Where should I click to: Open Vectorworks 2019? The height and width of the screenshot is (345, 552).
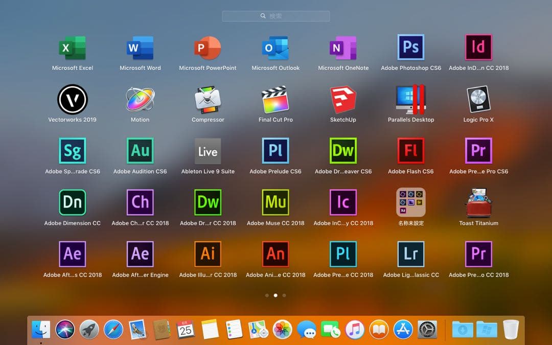tap(72, 99)
